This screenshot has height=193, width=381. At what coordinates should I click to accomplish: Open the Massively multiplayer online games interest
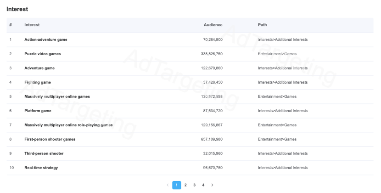pyautogui.click(x=57, y=96)
